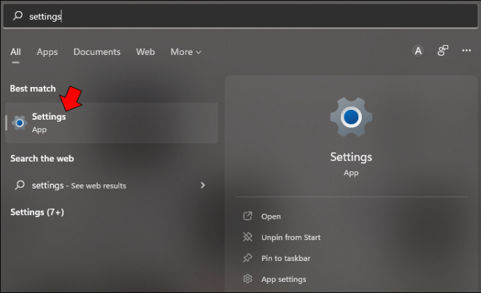Switch to the Web filter tab
481x293 pixels.
click(146, 52)
